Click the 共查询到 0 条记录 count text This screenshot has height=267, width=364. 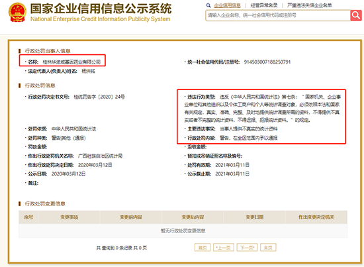click(x=121, y=248)
